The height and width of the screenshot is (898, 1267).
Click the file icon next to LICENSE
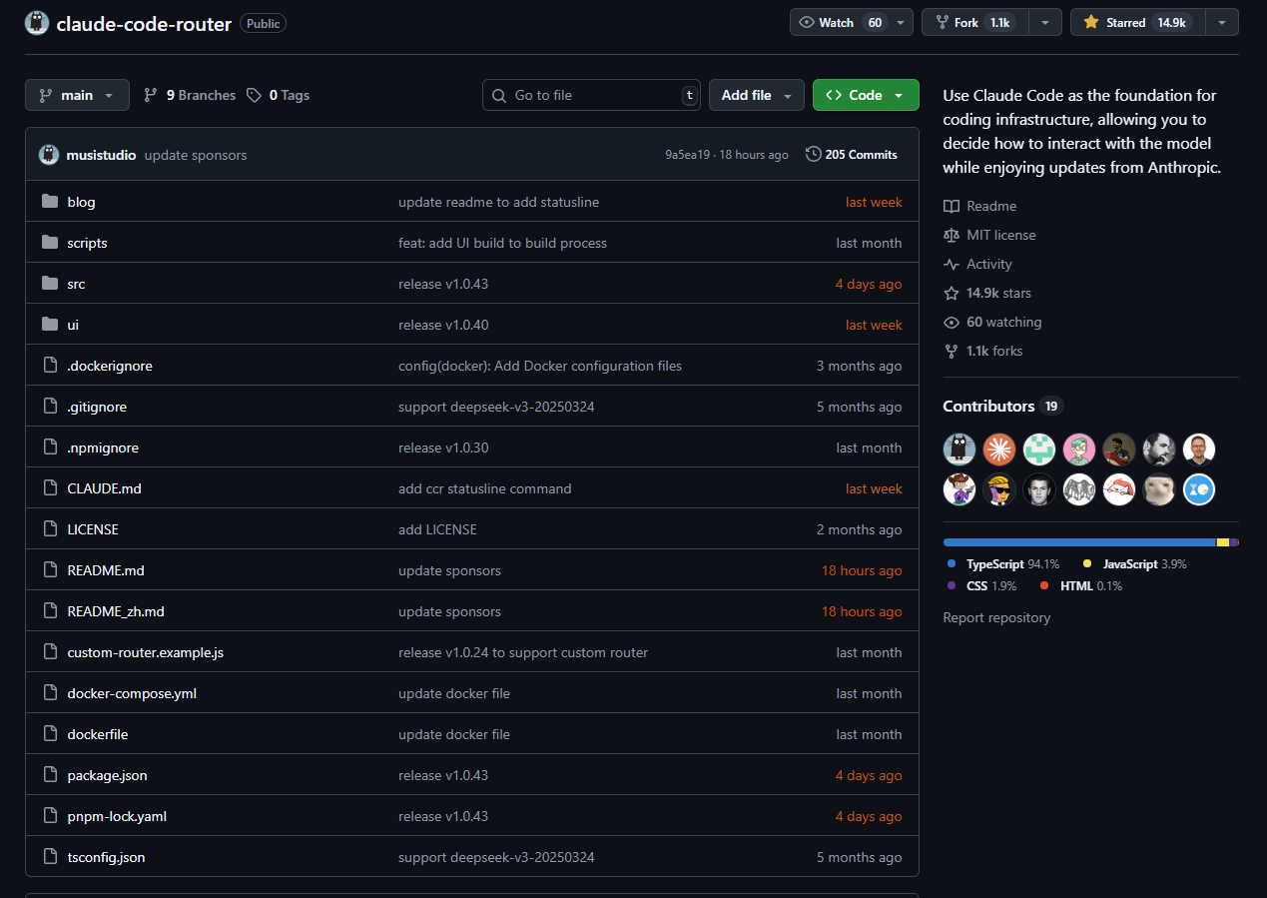pos(50,529)
